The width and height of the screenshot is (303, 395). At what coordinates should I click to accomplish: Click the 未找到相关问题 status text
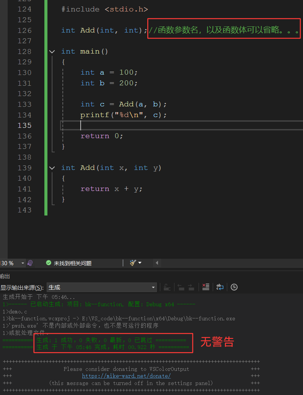pos(73,263)
